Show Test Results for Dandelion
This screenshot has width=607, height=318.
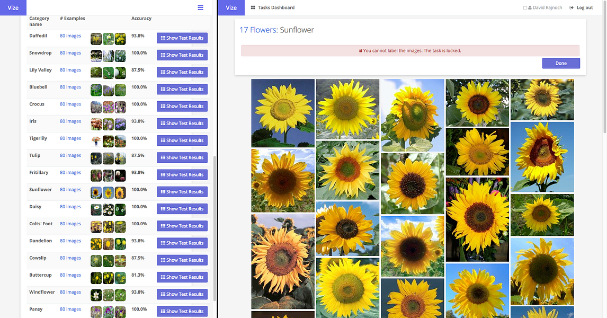(182, 243)
